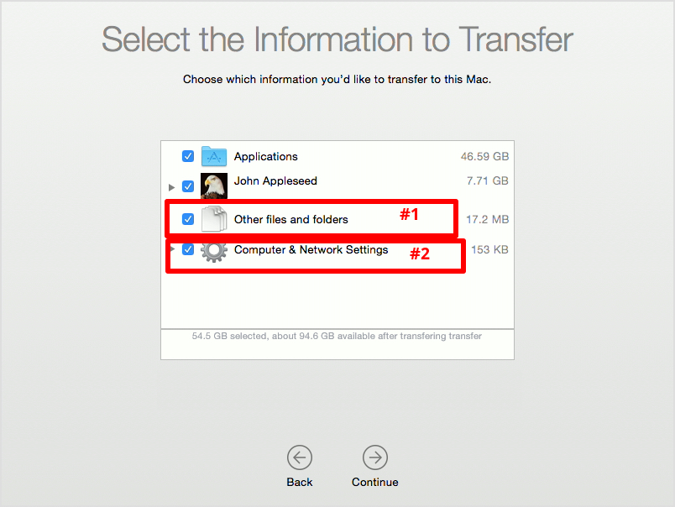Viewport: 675px width, 507px height.
Task: Uncheck the Applications checkbox
Action: pos(188,156)
